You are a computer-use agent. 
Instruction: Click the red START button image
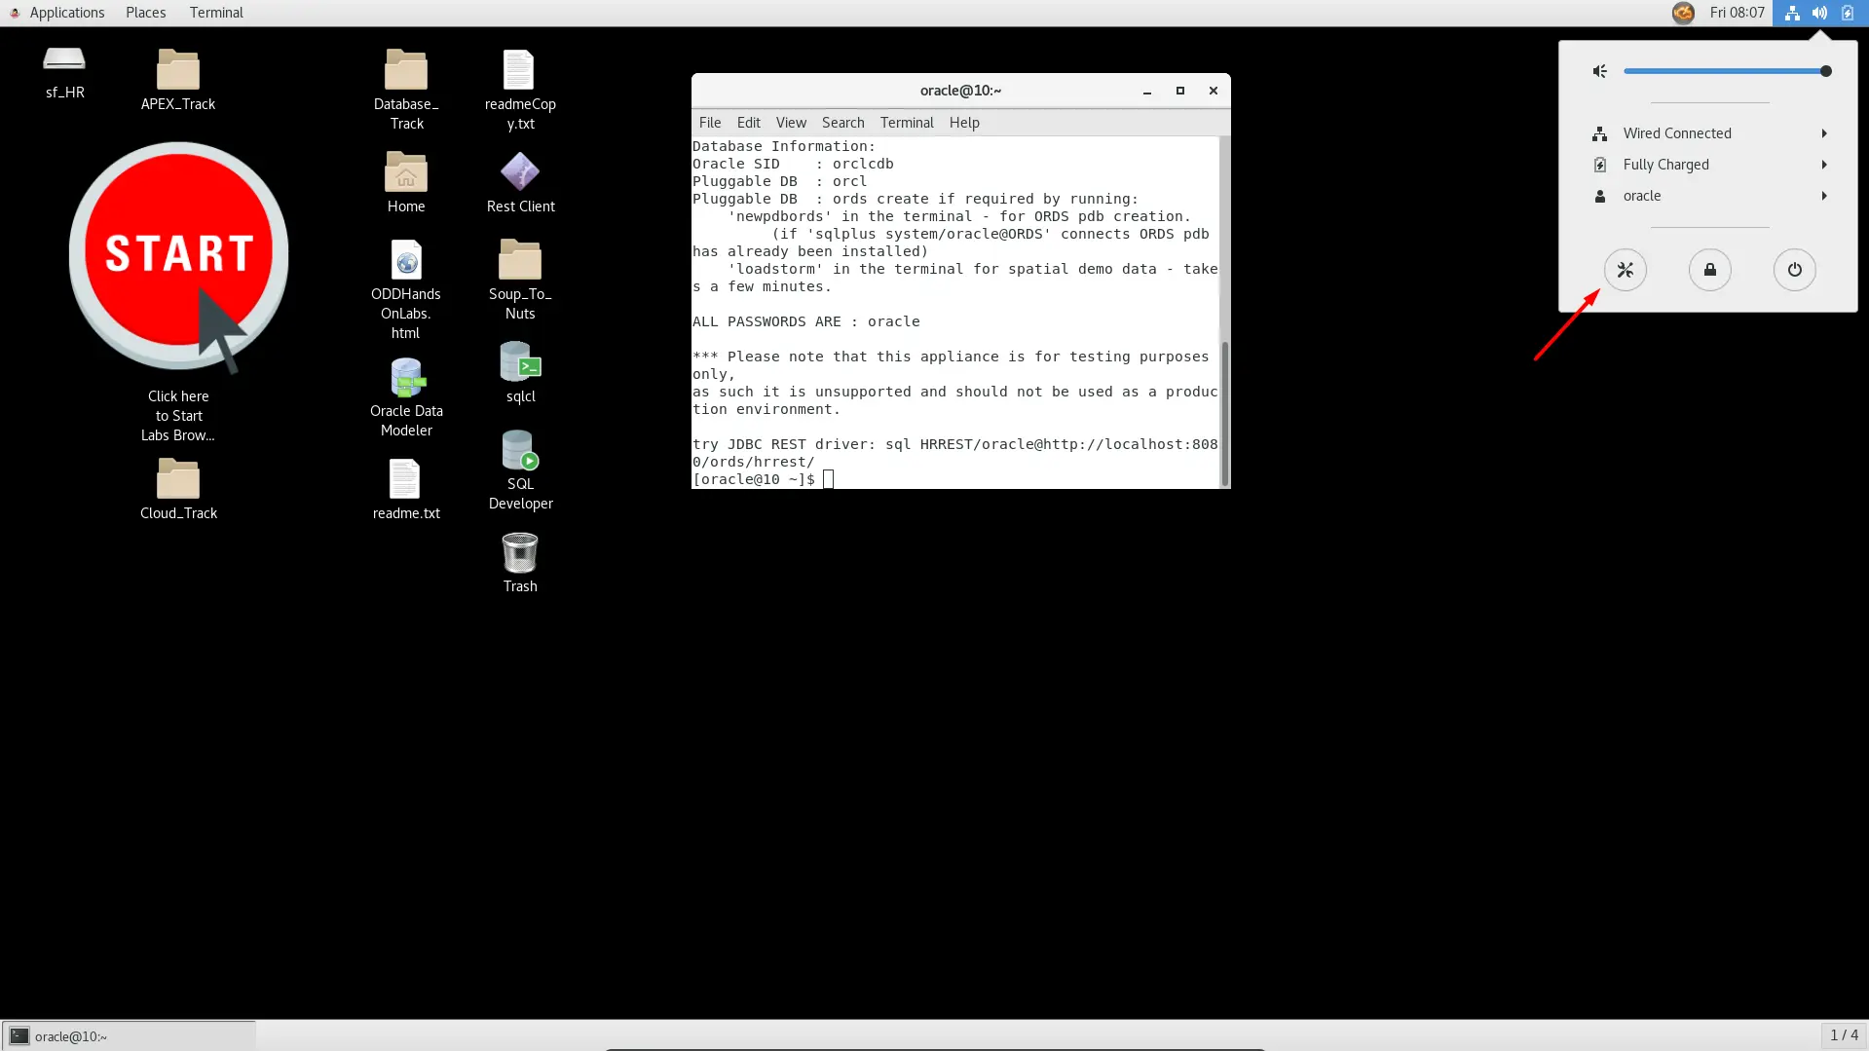tap(179, 254)
